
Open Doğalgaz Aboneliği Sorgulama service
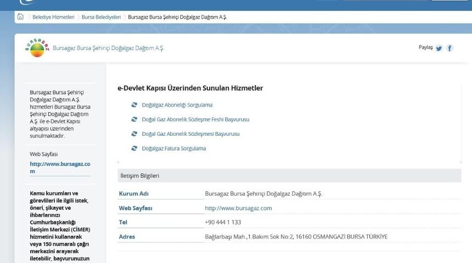177,105
